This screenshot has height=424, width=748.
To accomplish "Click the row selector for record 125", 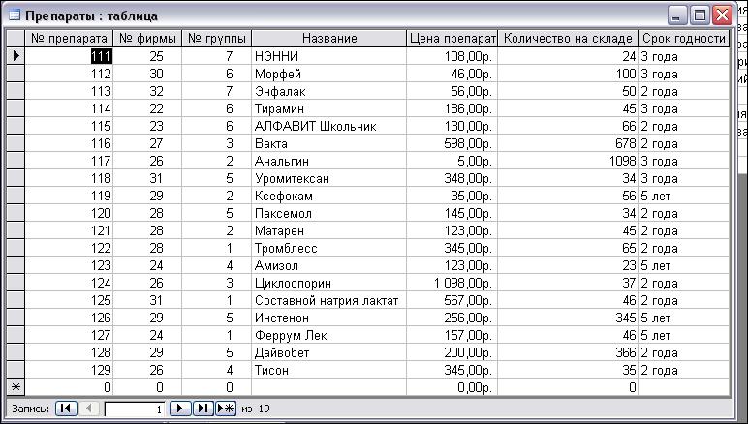I will click(x=16, y=300).
